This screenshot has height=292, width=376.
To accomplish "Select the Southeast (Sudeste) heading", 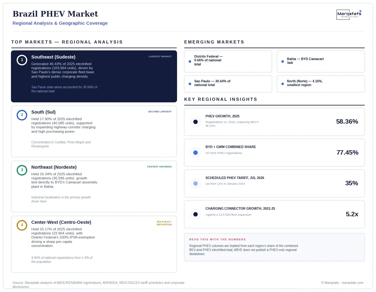I will pos(53,57).
